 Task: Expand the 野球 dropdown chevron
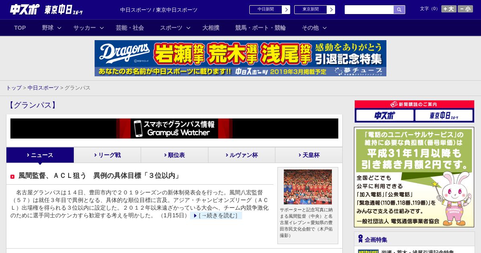pos(59,28)
